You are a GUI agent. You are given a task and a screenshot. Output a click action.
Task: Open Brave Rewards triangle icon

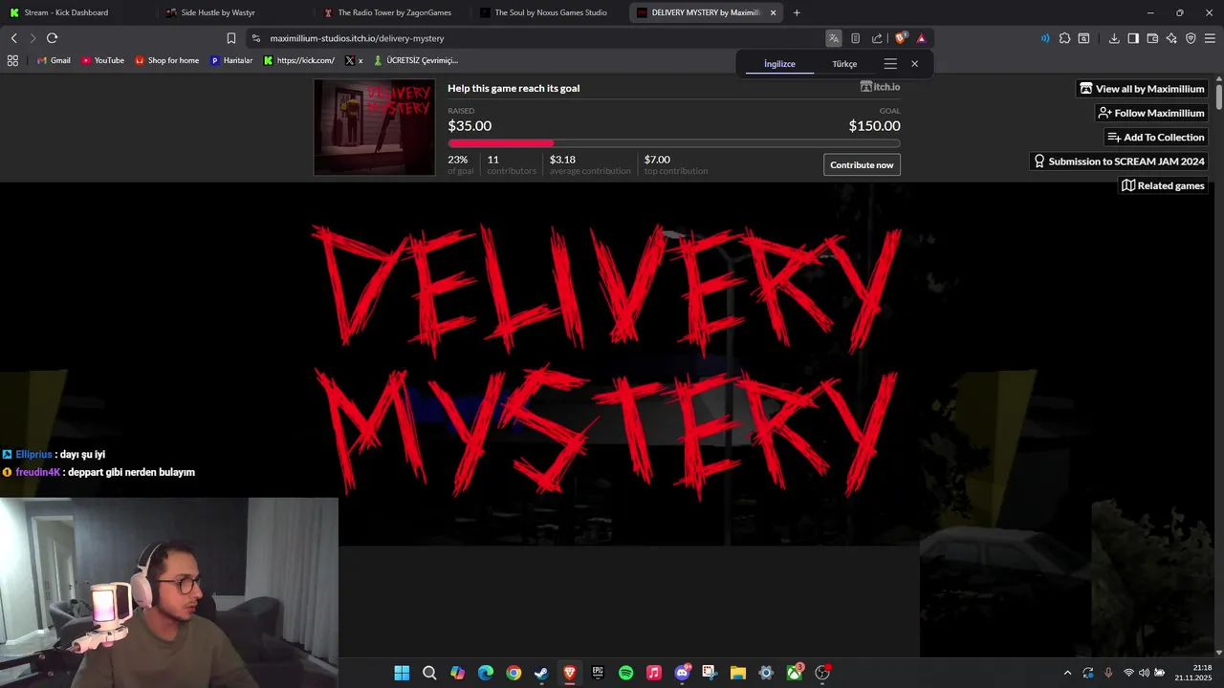pos(921,38)
